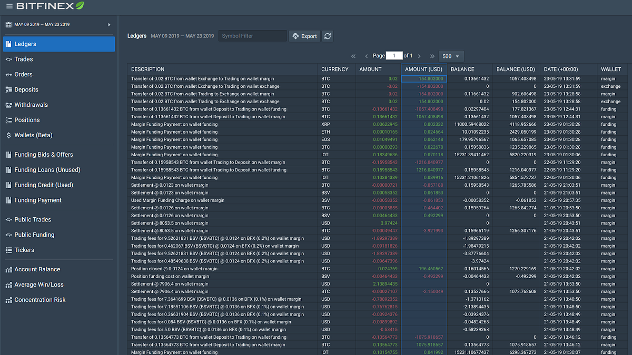
Task: Refresh the ledger with the refresh icon
Action: (x=327, y=36)
